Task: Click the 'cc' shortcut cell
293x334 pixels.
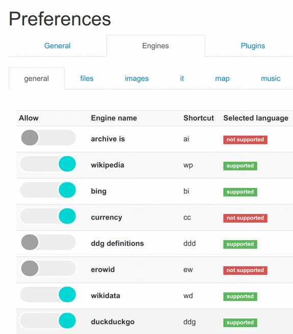Action: click(x=187, y=218)
